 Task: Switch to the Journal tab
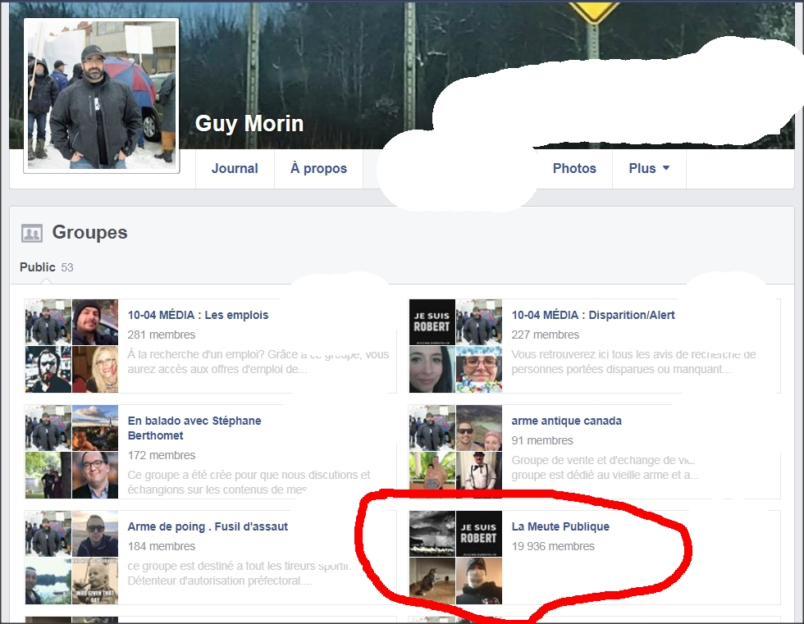click(235, 169)
